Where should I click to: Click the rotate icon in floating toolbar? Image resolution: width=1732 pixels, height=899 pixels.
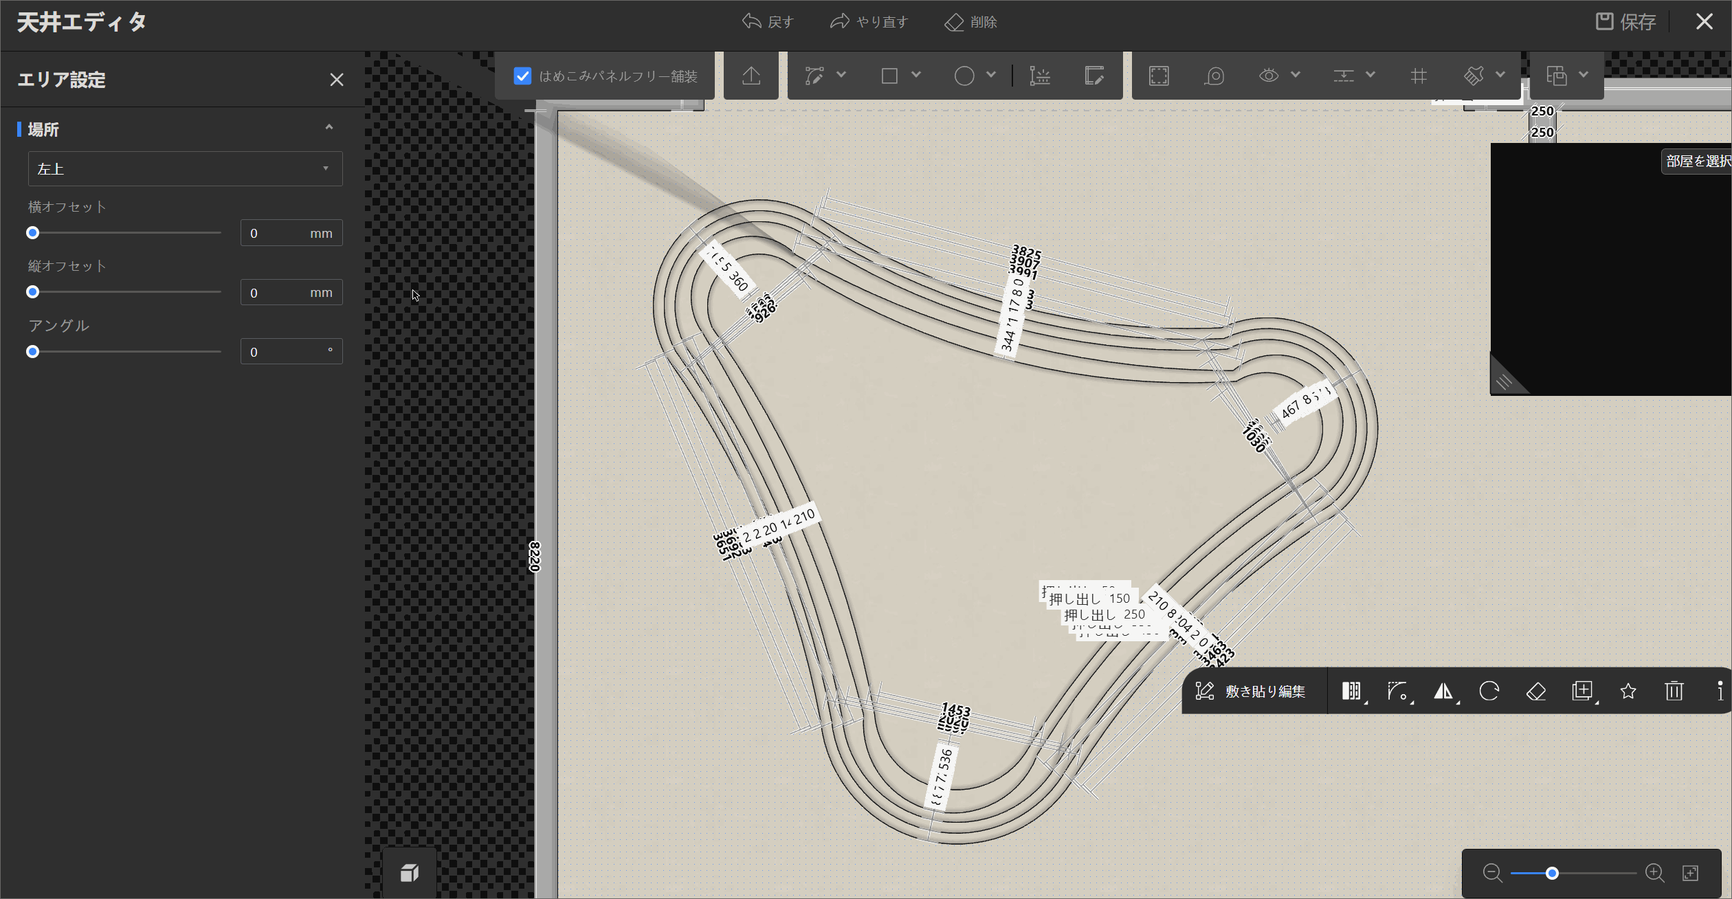pos(1489,691)
